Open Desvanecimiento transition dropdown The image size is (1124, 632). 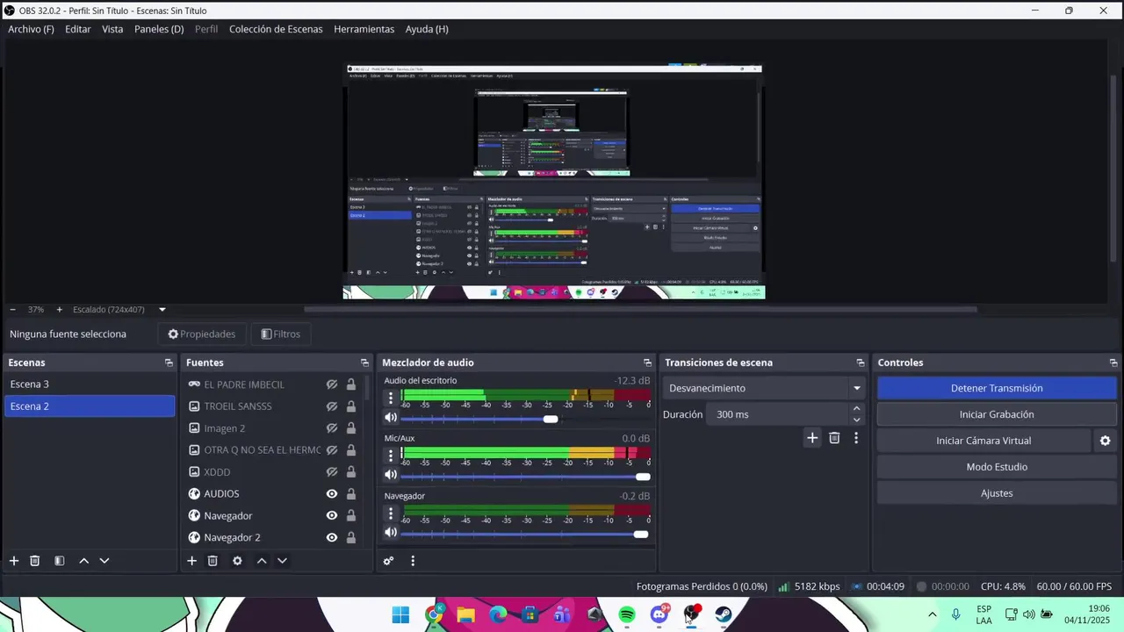click(764, 388)
